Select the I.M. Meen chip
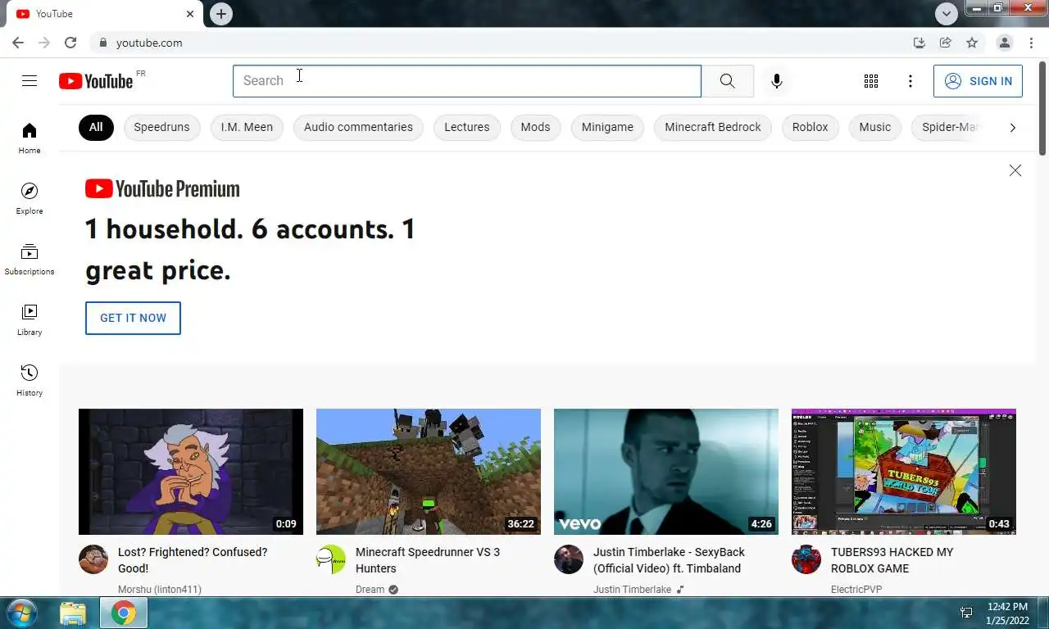 (x=247, y=127)
